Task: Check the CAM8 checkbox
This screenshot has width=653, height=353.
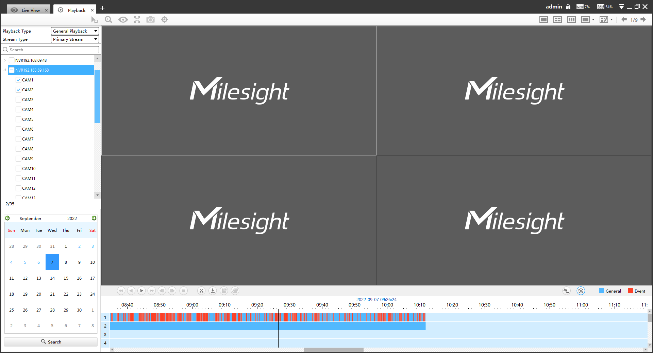Action: 18,149
